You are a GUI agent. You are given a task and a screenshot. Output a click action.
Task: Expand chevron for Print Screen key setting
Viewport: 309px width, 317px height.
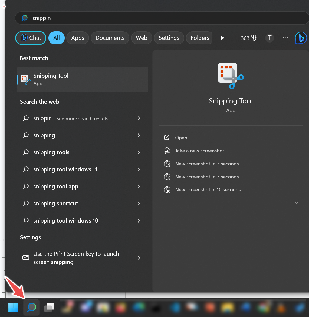click(139, 257)
